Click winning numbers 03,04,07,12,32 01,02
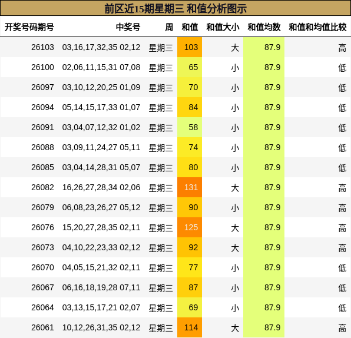This screenshot has height=338, width=351. pos(101,127)
